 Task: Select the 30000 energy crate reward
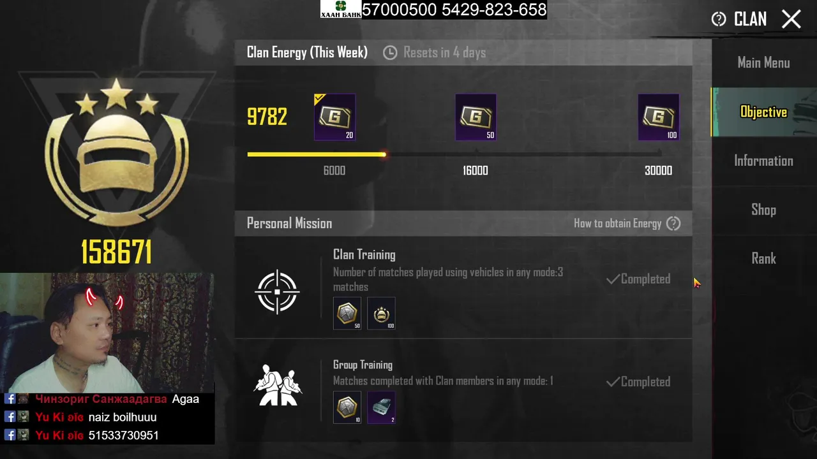coord(658,117)
